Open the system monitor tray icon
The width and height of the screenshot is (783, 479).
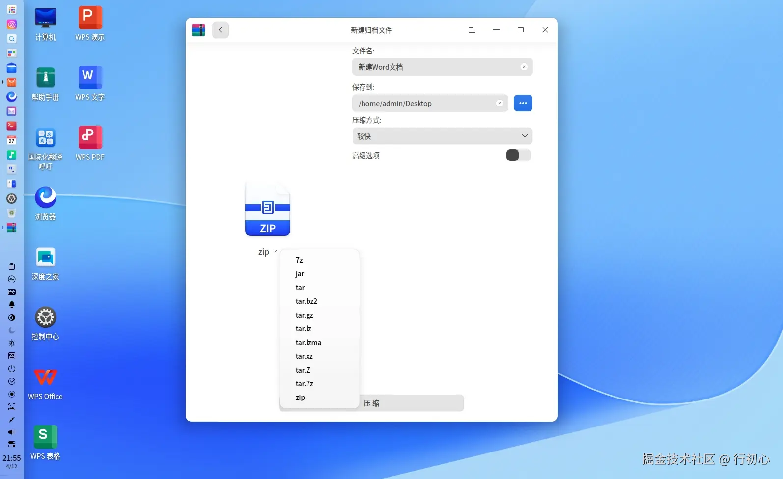[x=12, y=279]
